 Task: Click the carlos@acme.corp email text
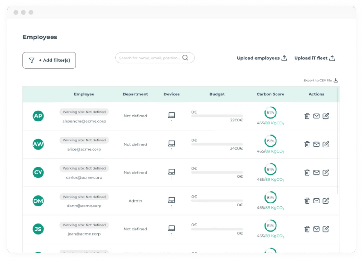[x=84, y=178]
